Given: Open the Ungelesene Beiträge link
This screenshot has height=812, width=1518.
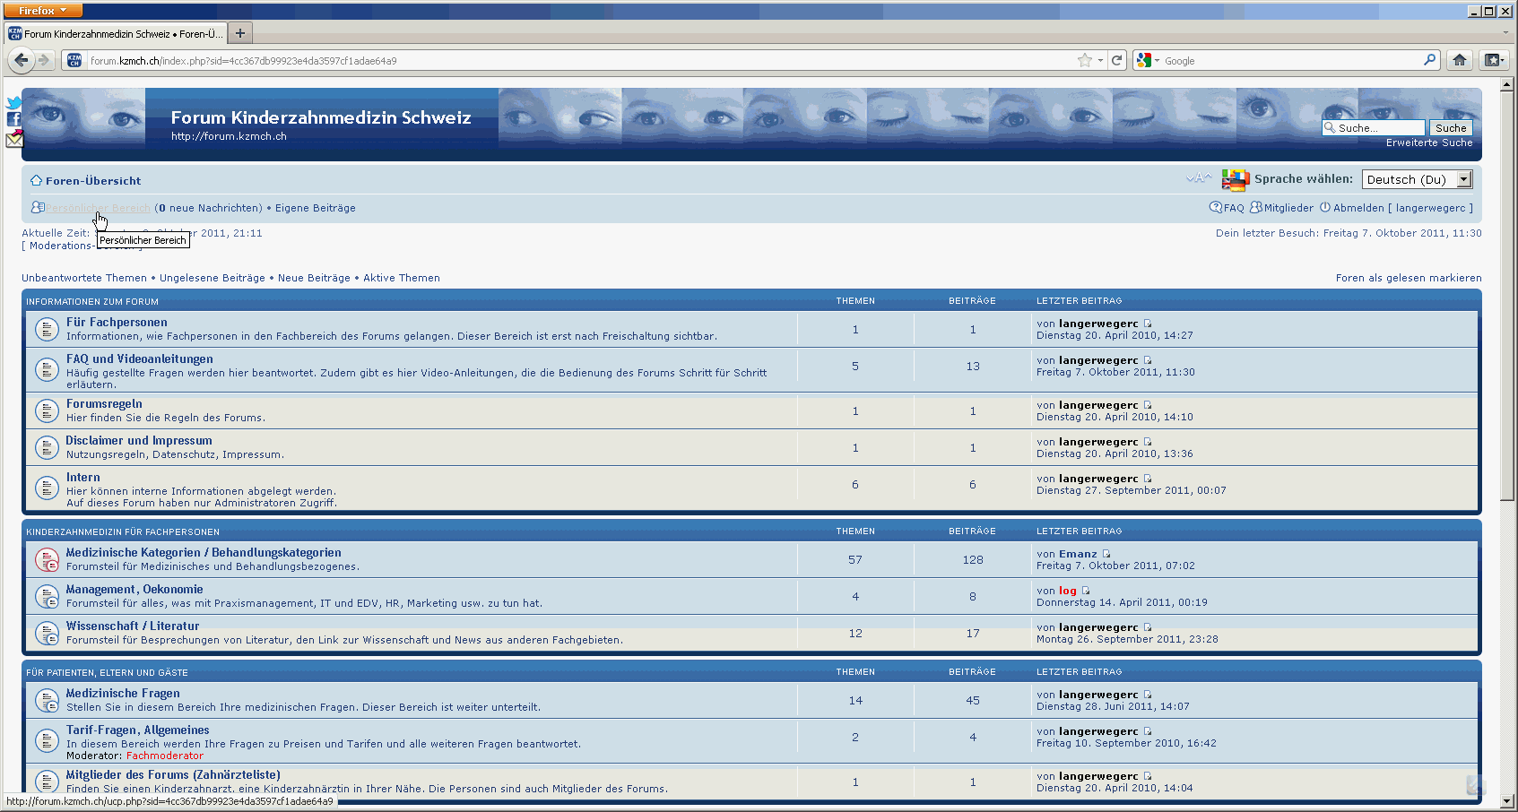Looking at the screenshot, I should point(212,278).
